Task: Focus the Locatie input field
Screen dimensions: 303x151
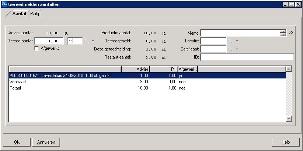Action: click(213, 41)
